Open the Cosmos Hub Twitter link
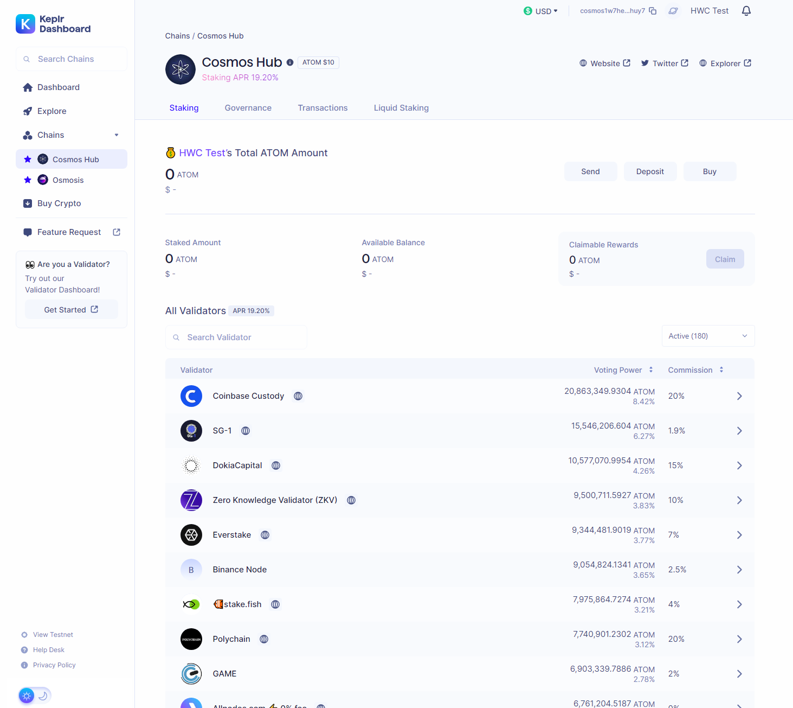This screenshot has height=708, width=793. [x=665, y=63]
